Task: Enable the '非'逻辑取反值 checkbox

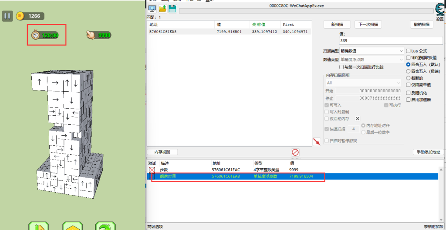Action: click(409, 58)
